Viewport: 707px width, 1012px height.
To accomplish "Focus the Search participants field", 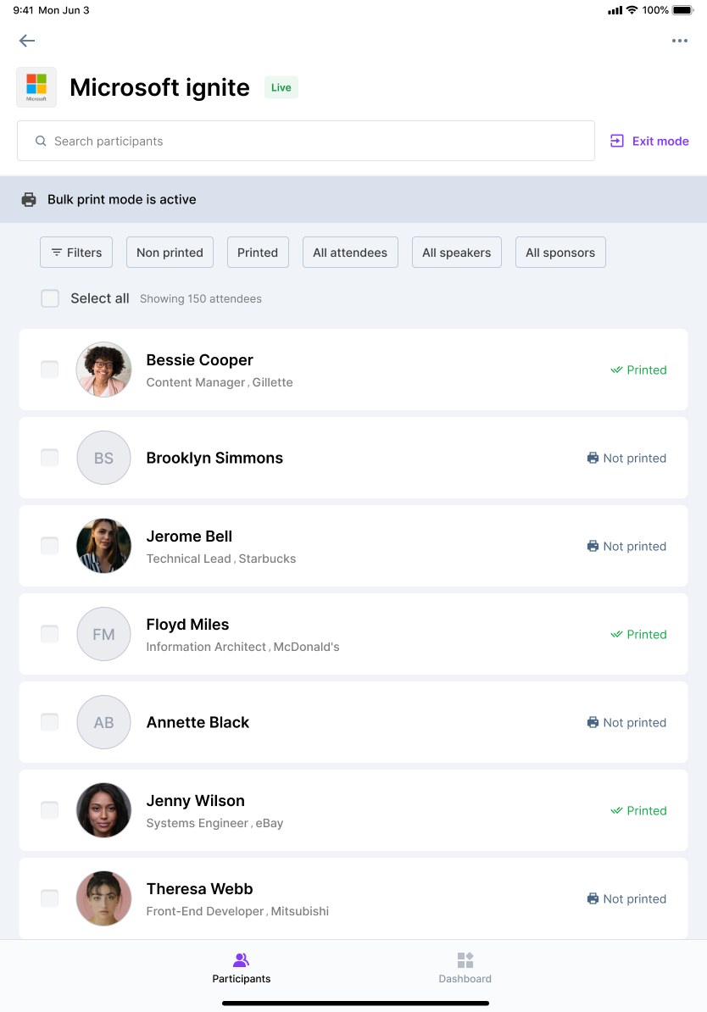I will [305, 141].
